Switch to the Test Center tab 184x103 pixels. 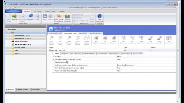click(37, 11)
